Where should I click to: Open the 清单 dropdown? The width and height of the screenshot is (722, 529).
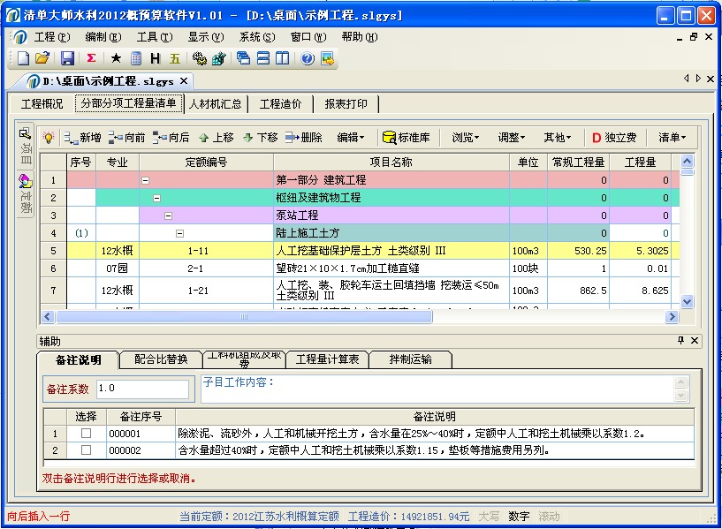click(672, 137)
